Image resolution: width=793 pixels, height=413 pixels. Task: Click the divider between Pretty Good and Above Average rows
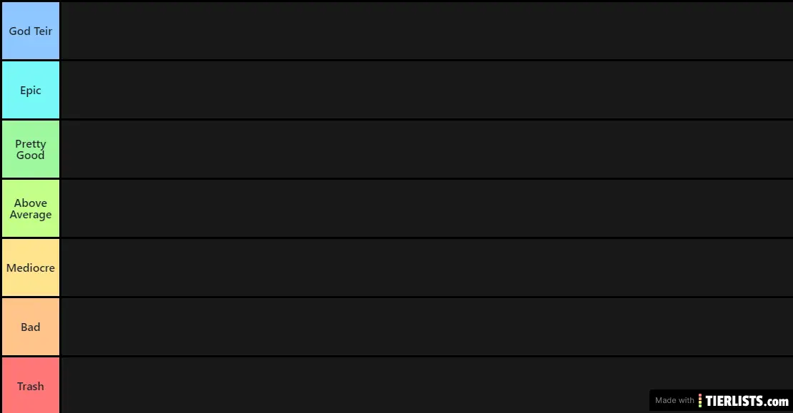pyautogui.click(x=426, y=178)
